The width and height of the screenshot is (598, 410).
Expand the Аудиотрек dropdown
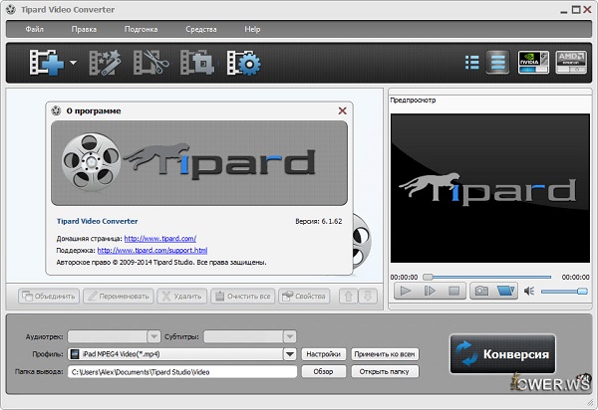tap(154, 336)
